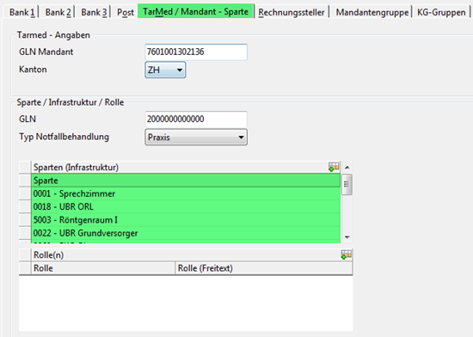
Task: Click row selector beside 0022 - UBR Grundversorger
Action: (25, 233)
